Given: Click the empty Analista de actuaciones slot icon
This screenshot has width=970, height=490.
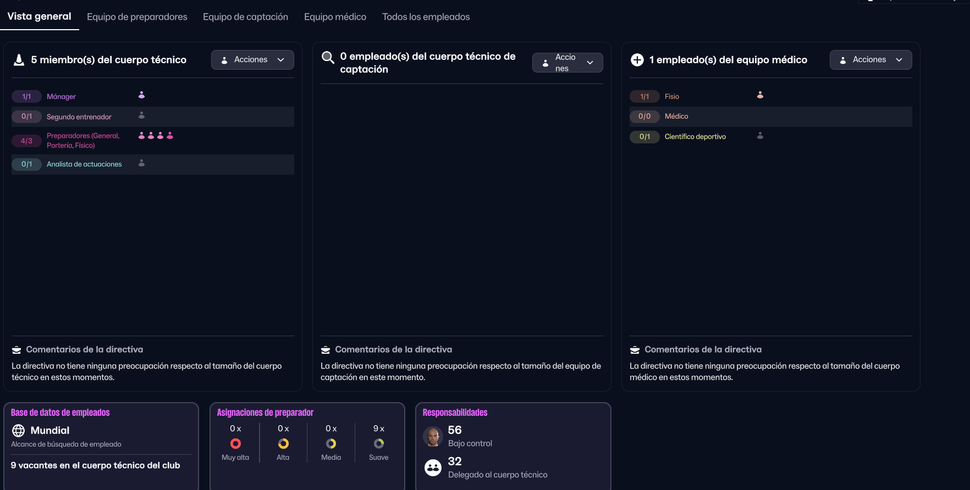Looking at the screenshot, I should coord(141,163).
